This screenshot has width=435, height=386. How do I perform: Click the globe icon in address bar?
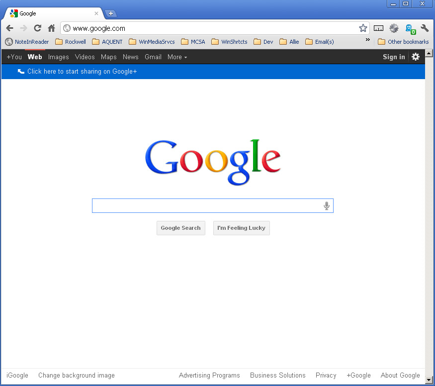click(67, 28)
